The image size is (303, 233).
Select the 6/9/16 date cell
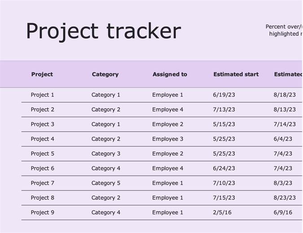(x=283, y=212)
